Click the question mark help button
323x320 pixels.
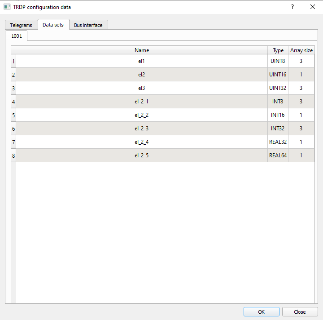(x=292, y=7)
